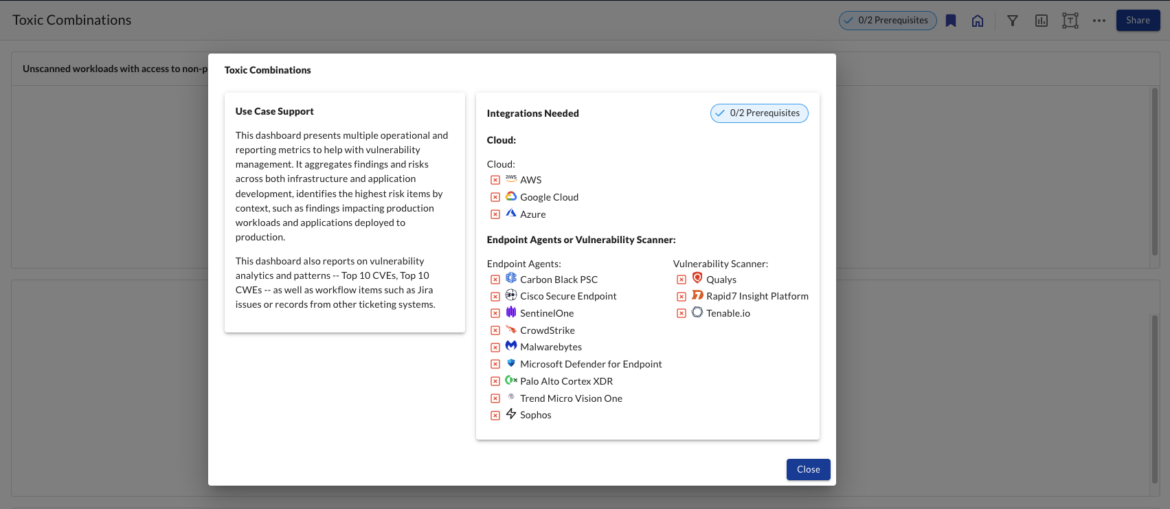Click the red X box beside Rapid7 Insight Platform

[x=682, y=297]
